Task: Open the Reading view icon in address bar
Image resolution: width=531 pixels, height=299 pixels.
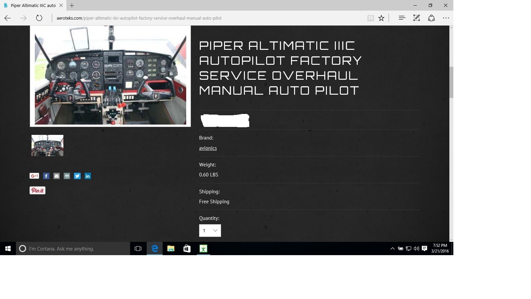Action: tap(370, 18)
